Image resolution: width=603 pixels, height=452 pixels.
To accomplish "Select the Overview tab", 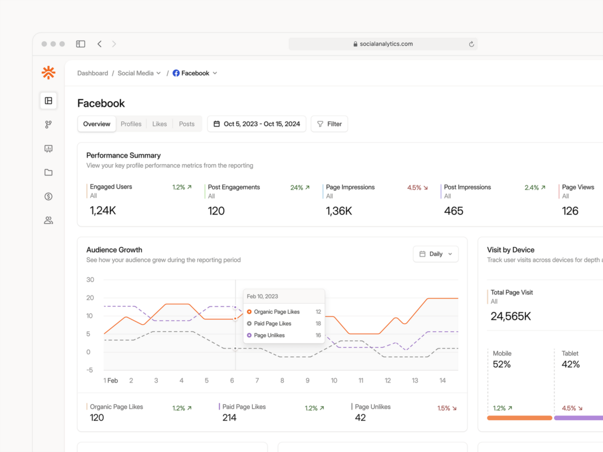I will click(x=97, y=124).
